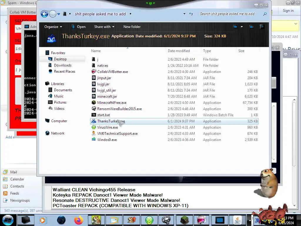Sort by the Size column header

pyautogui.click(x=241, y=51)
